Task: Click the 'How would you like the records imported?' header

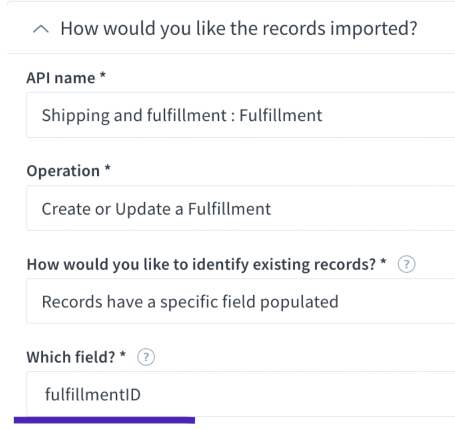Action: pyautogui.click(x=239, y=28)
